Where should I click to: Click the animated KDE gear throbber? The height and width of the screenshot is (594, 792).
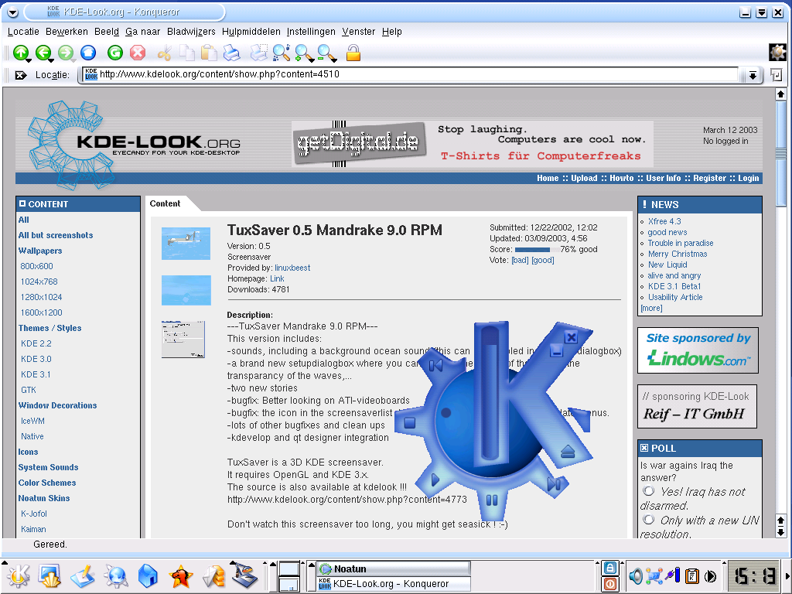[777, 52]
